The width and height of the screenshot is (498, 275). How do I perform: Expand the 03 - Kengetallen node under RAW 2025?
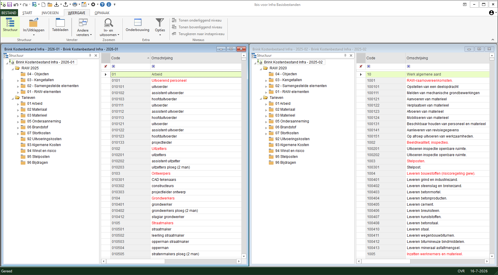(x=18, y=80)
